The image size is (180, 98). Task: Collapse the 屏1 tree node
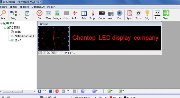(1, 24)
